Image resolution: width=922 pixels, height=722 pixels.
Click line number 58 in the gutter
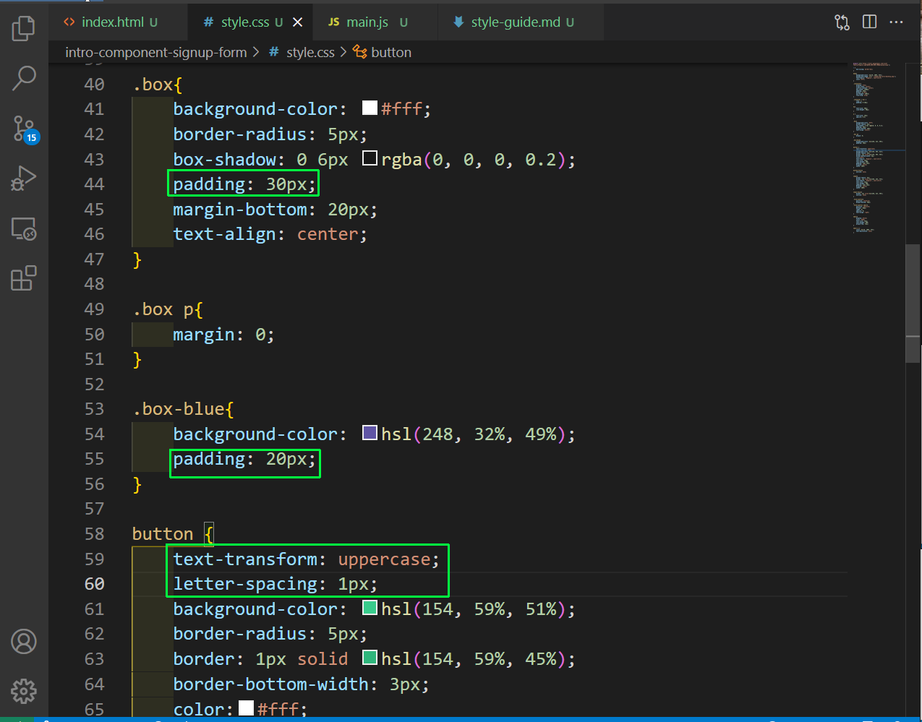point(94,534)
